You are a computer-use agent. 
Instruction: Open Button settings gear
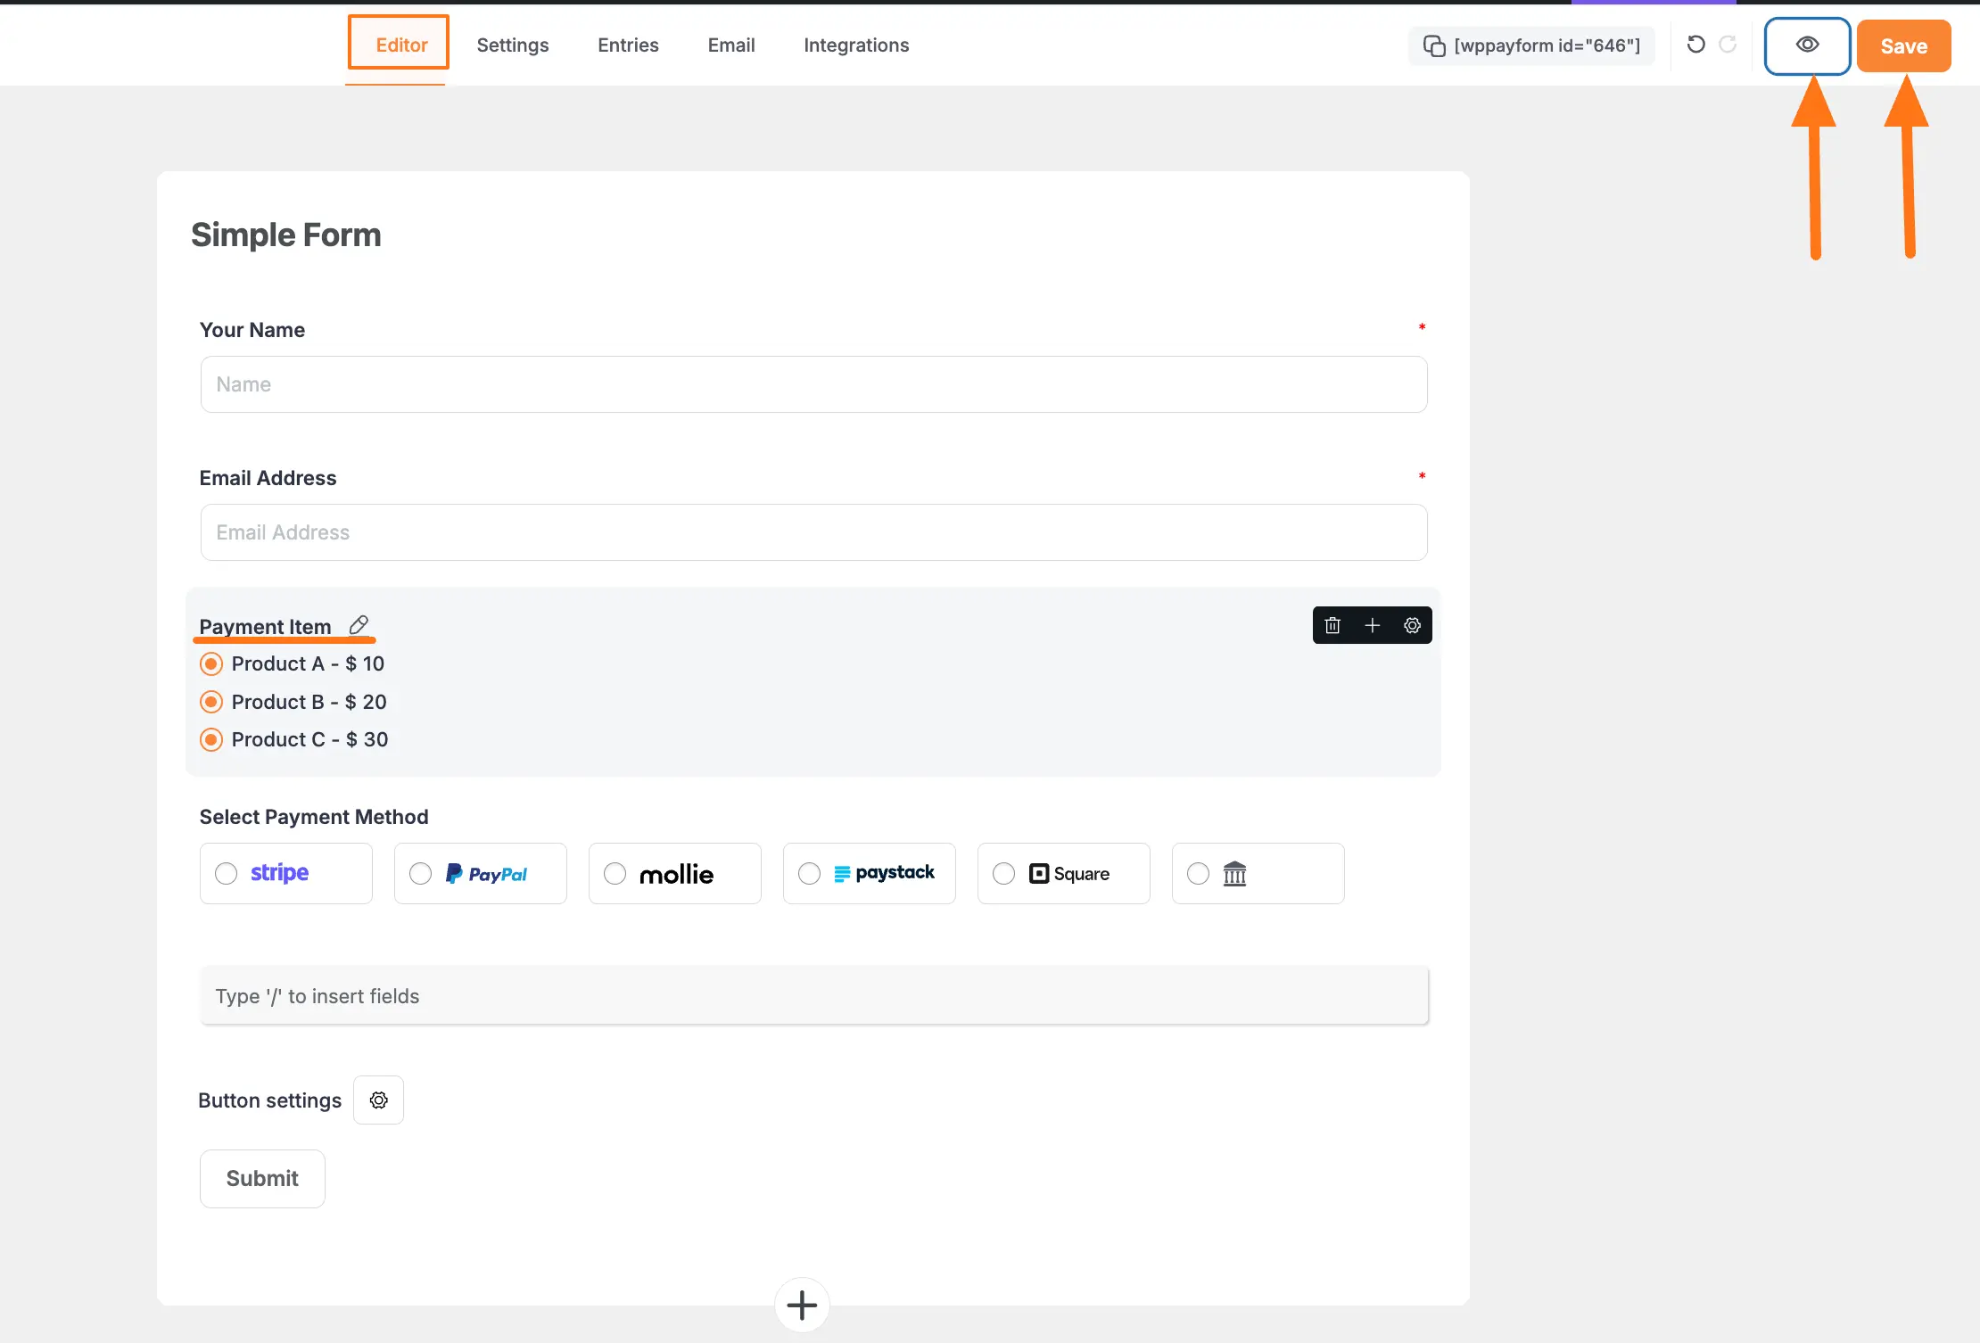click(378, 1100)
